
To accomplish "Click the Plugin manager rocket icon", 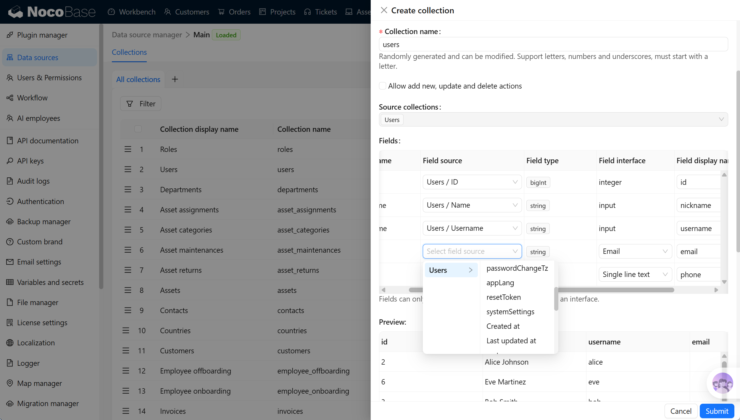I will coord(10,35).
